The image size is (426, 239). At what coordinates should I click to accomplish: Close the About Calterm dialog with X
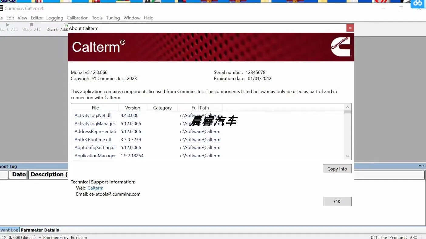coord(350,28)
